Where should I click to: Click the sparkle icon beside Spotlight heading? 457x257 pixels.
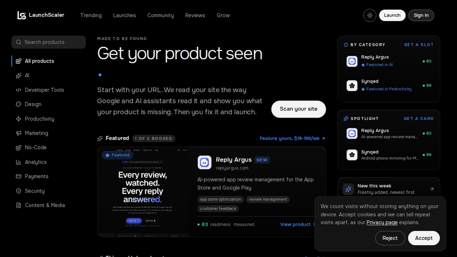[346, 119]
